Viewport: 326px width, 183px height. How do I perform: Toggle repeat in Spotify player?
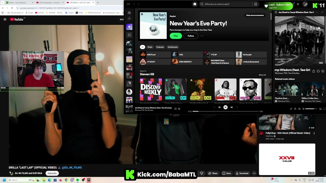coord(237,107)
